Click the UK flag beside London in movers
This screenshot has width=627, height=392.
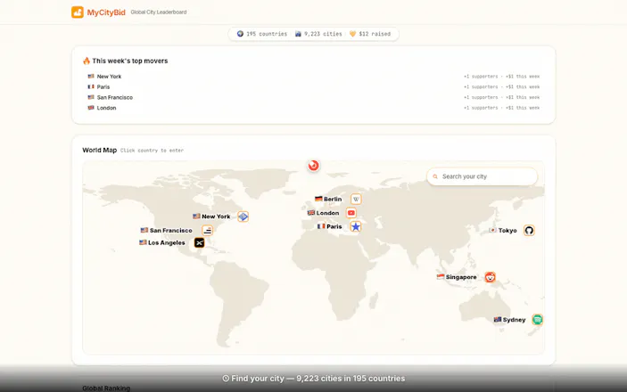click(x=91, y=108)
